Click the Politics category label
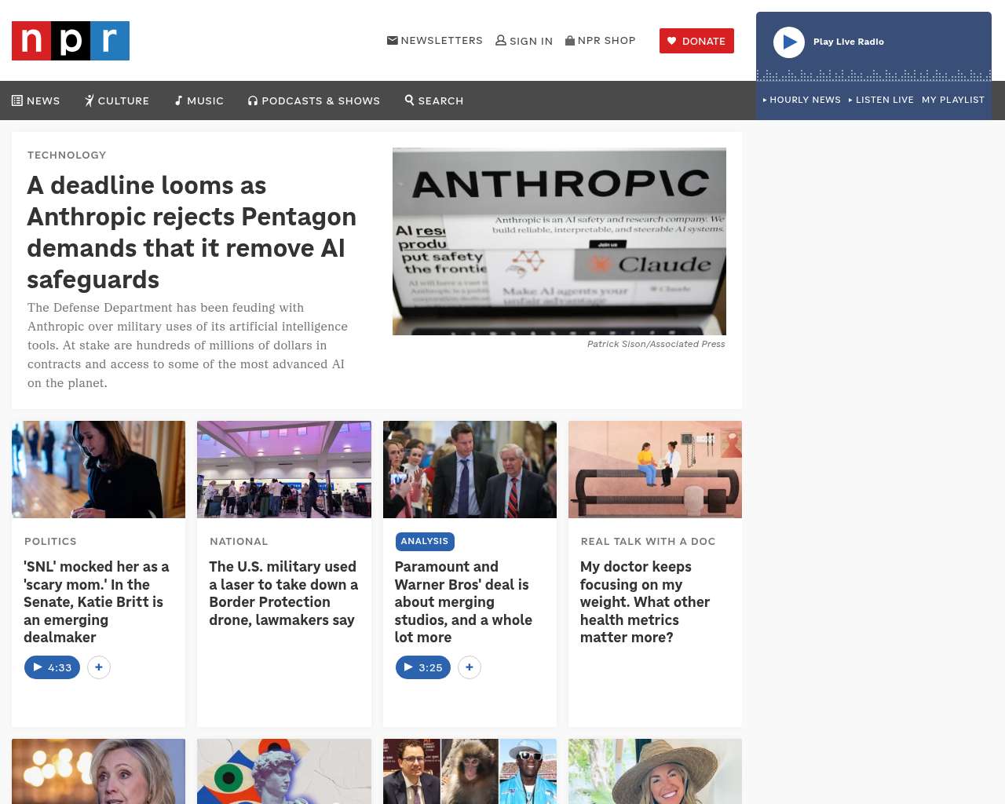This screenshot has width=1005, height=804. [50, 541]
